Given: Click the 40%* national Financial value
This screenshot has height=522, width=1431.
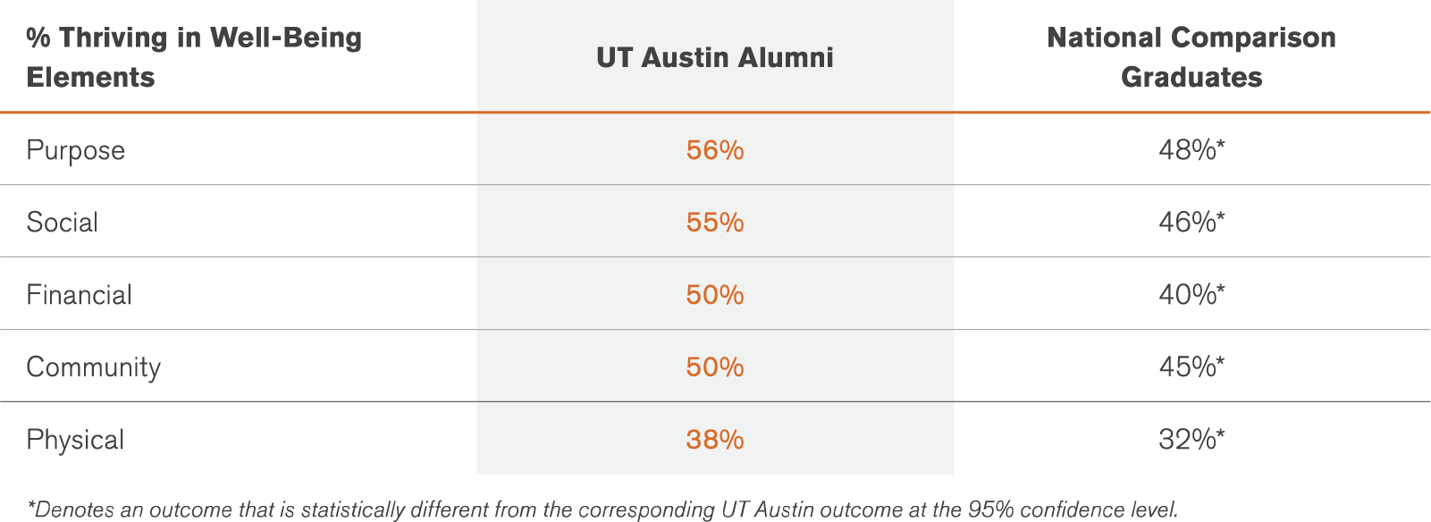Looking at the screenshot, I should coord(1191,295).
